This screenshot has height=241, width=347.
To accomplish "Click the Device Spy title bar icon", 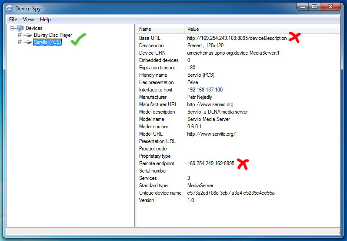I will 10,8.
